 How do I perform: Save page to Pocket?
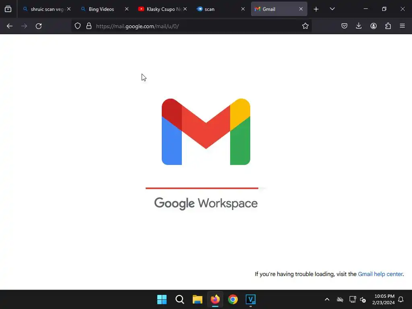click(x=344, y=26)
